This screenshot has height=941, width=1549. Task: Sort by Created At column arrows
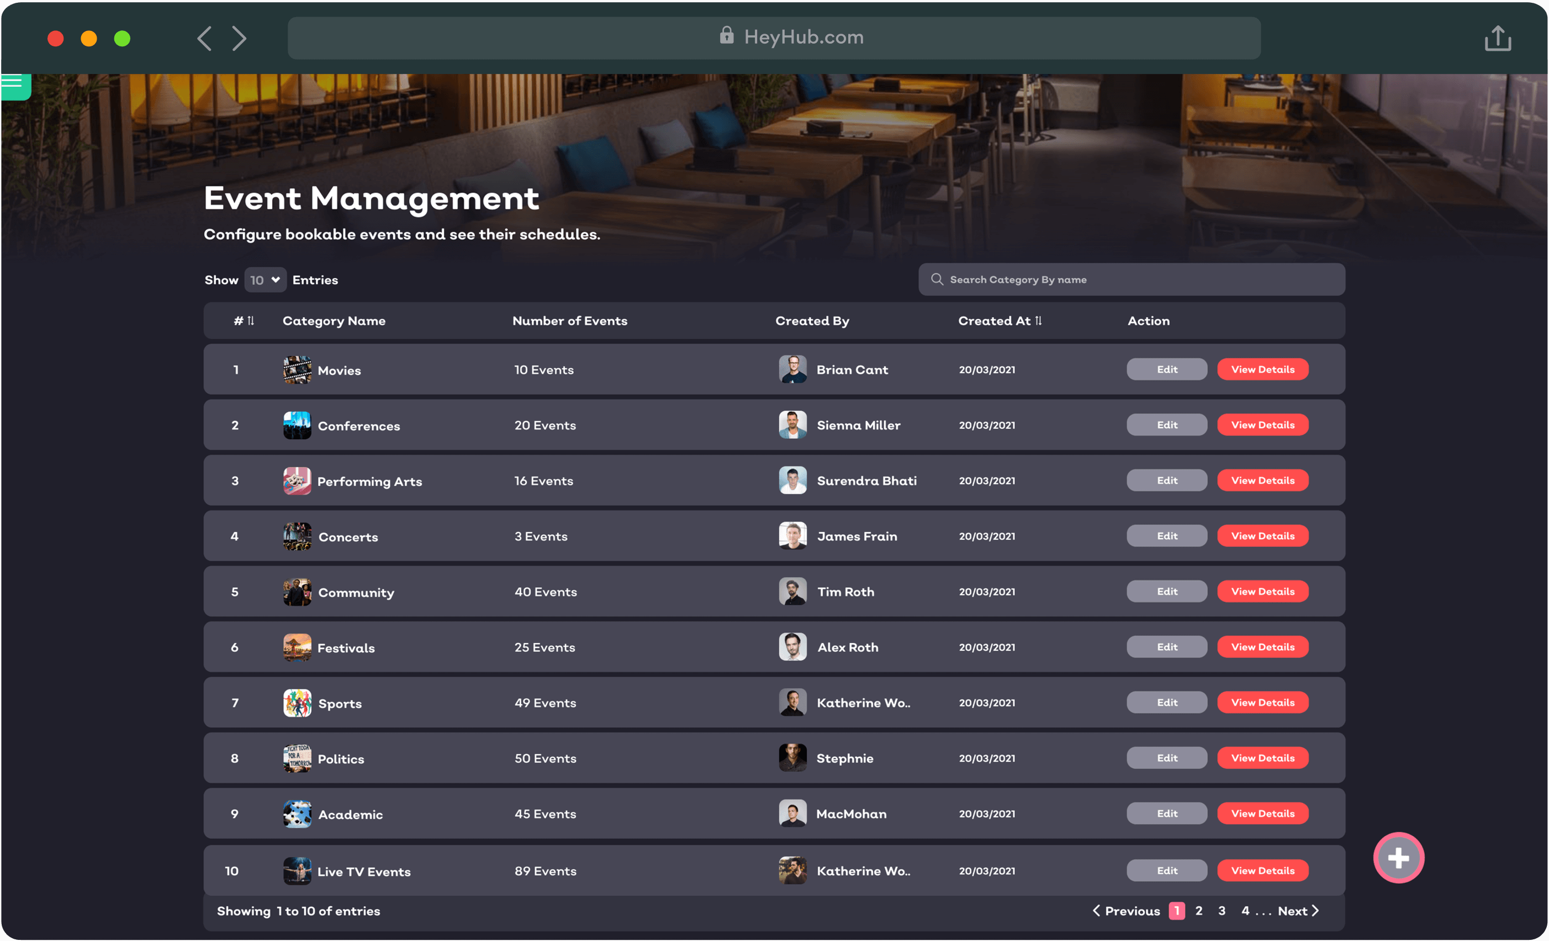pyautogui.click(x=1039, y=320)
